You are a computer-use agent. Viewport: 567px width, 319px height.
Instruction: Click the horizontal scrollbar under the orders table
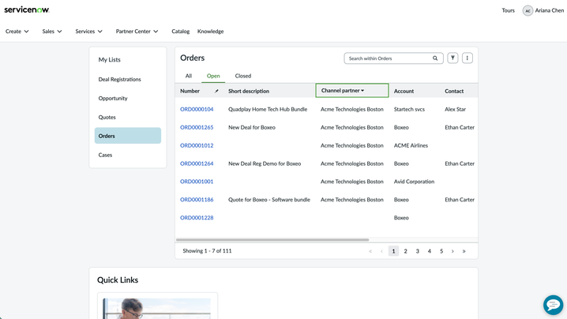point(272,240)
